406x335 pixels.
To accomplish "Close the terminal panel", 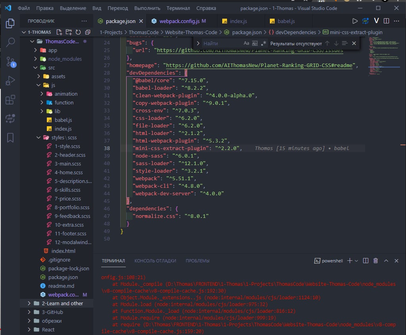I will pyautogui.click(x=396, y=261).
